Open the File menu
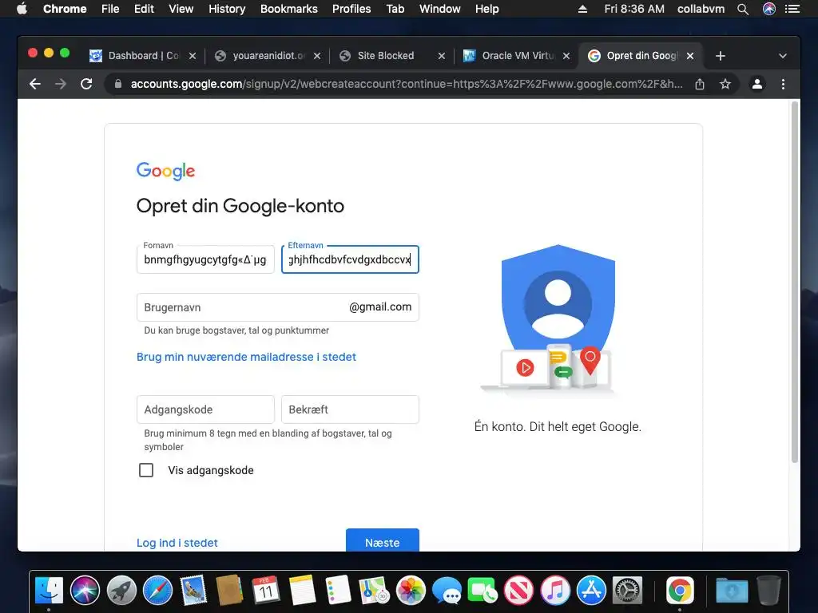This screenshot has height=613, width=818. (x=110, y=9)
